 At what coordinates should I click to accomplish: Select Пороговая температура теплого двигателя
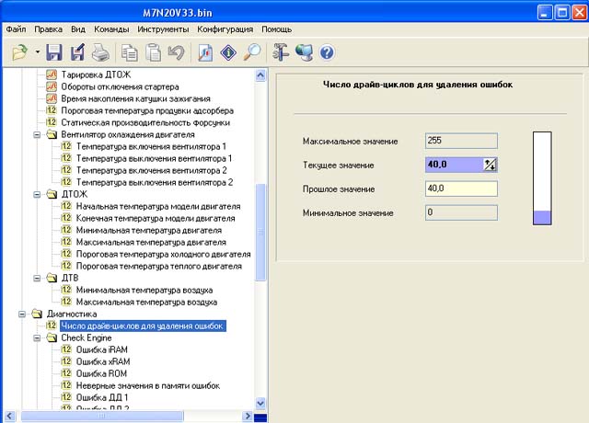coord(159,266)
